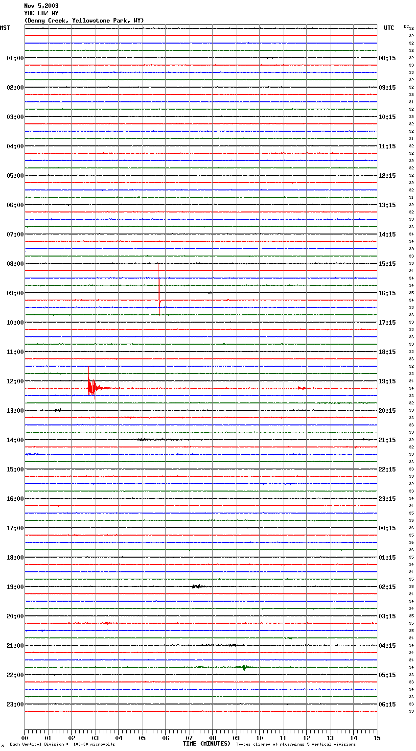Viewport: 416px width, 751px height.
Task: Click the DC column heading
Action: (x=406, y=26)
